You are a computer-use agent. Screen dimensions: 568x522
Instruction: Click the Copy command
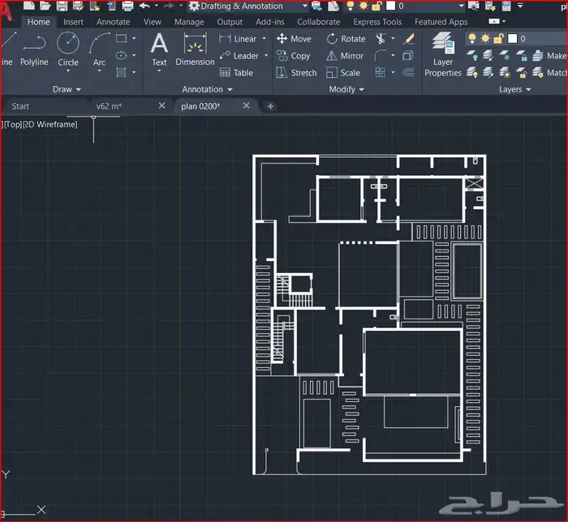[294, 56]
